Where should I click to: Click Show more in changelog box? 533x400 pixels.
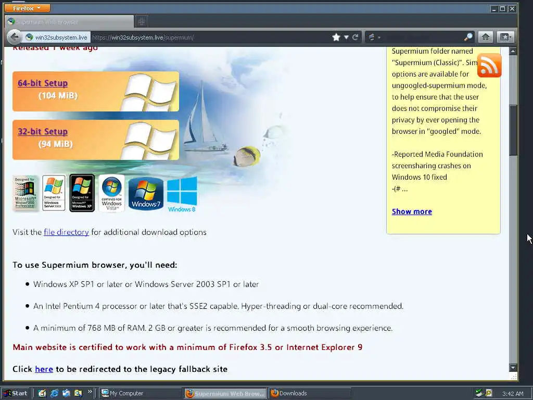tap(412, 211)
